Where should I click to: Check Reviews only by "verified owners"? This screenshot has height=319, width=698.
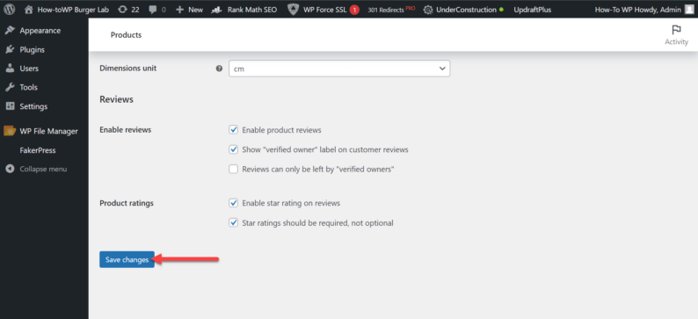click(233, 169)
